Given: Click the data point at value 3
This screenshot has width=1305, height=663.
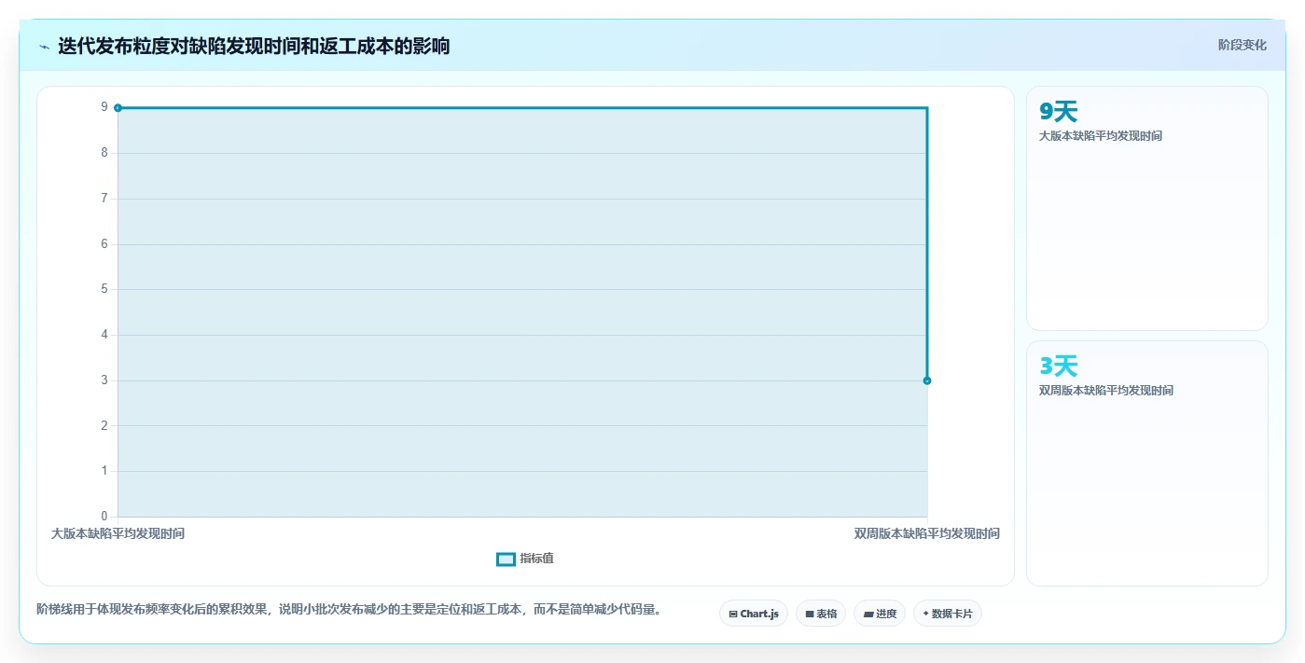Looking at the screenshot, I should [927, 380].
